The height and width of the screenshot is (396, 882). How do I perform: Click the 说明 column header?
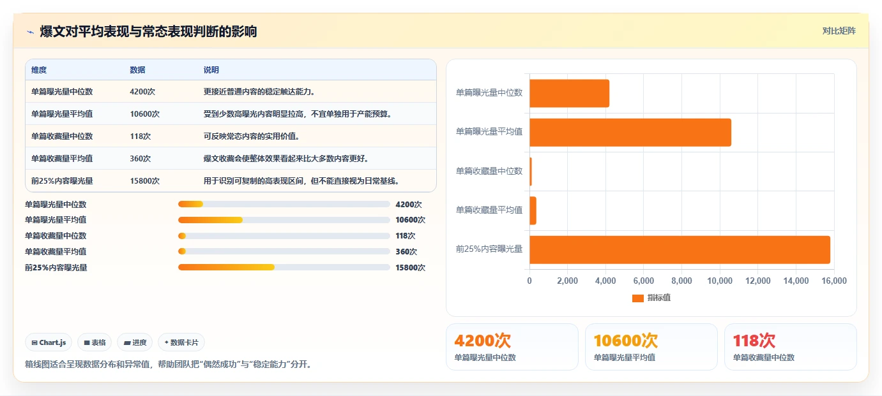point(211,70)
